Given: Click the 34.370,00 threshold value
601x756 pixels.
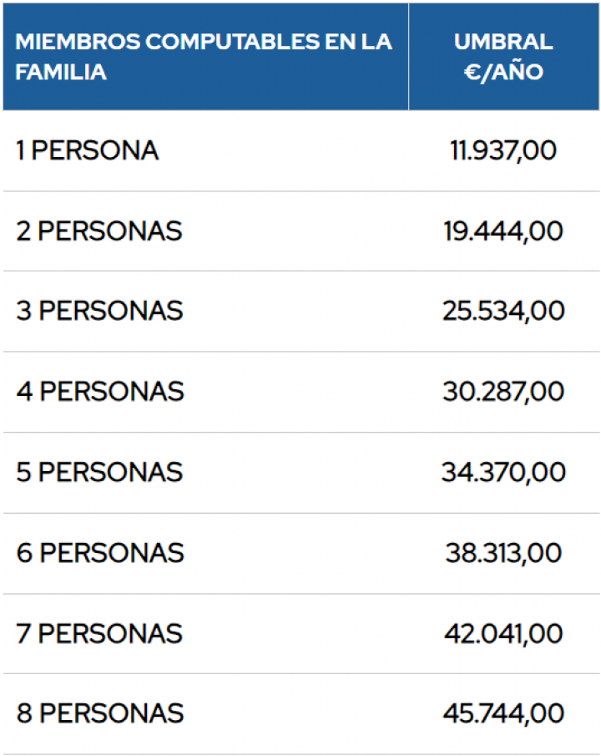Looking at the screenshot, I should coord(503,472).
